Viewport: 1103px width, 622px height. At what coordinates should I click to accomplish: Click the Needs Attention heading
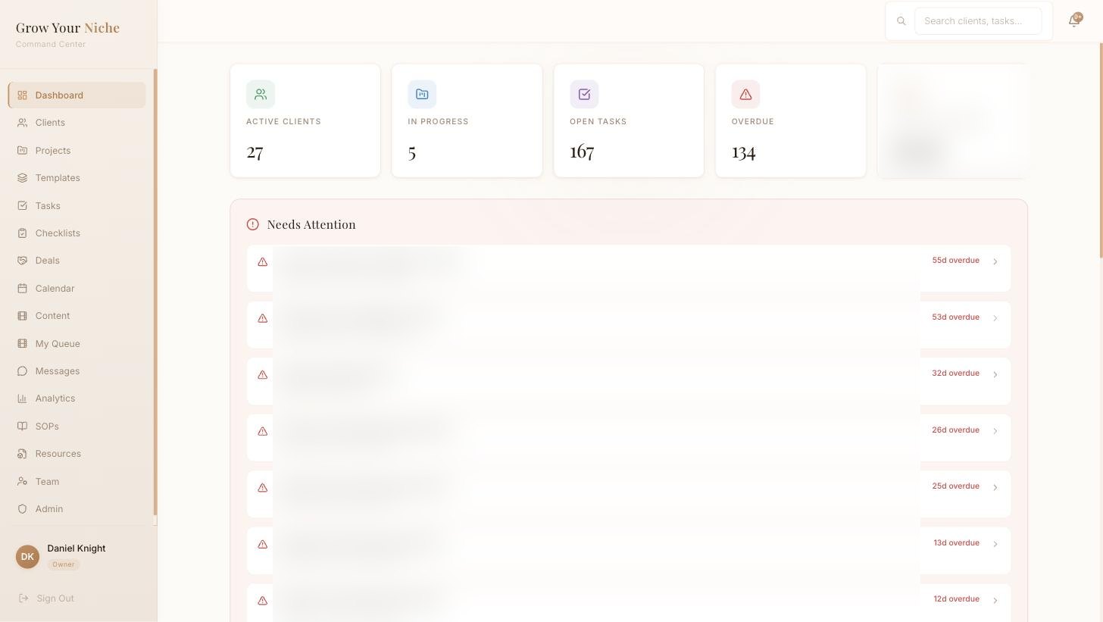pyautogui.click(x=311, y=224)
